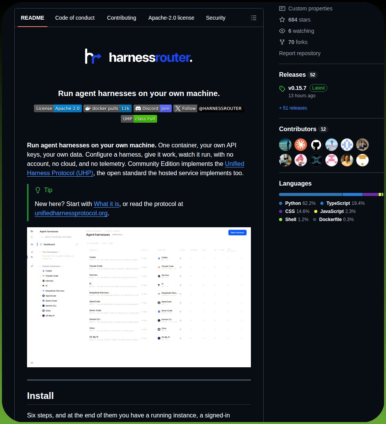Open the smiling man photo contributor avatar
This screenshot has height=424, width=386.
coord(347,160)
